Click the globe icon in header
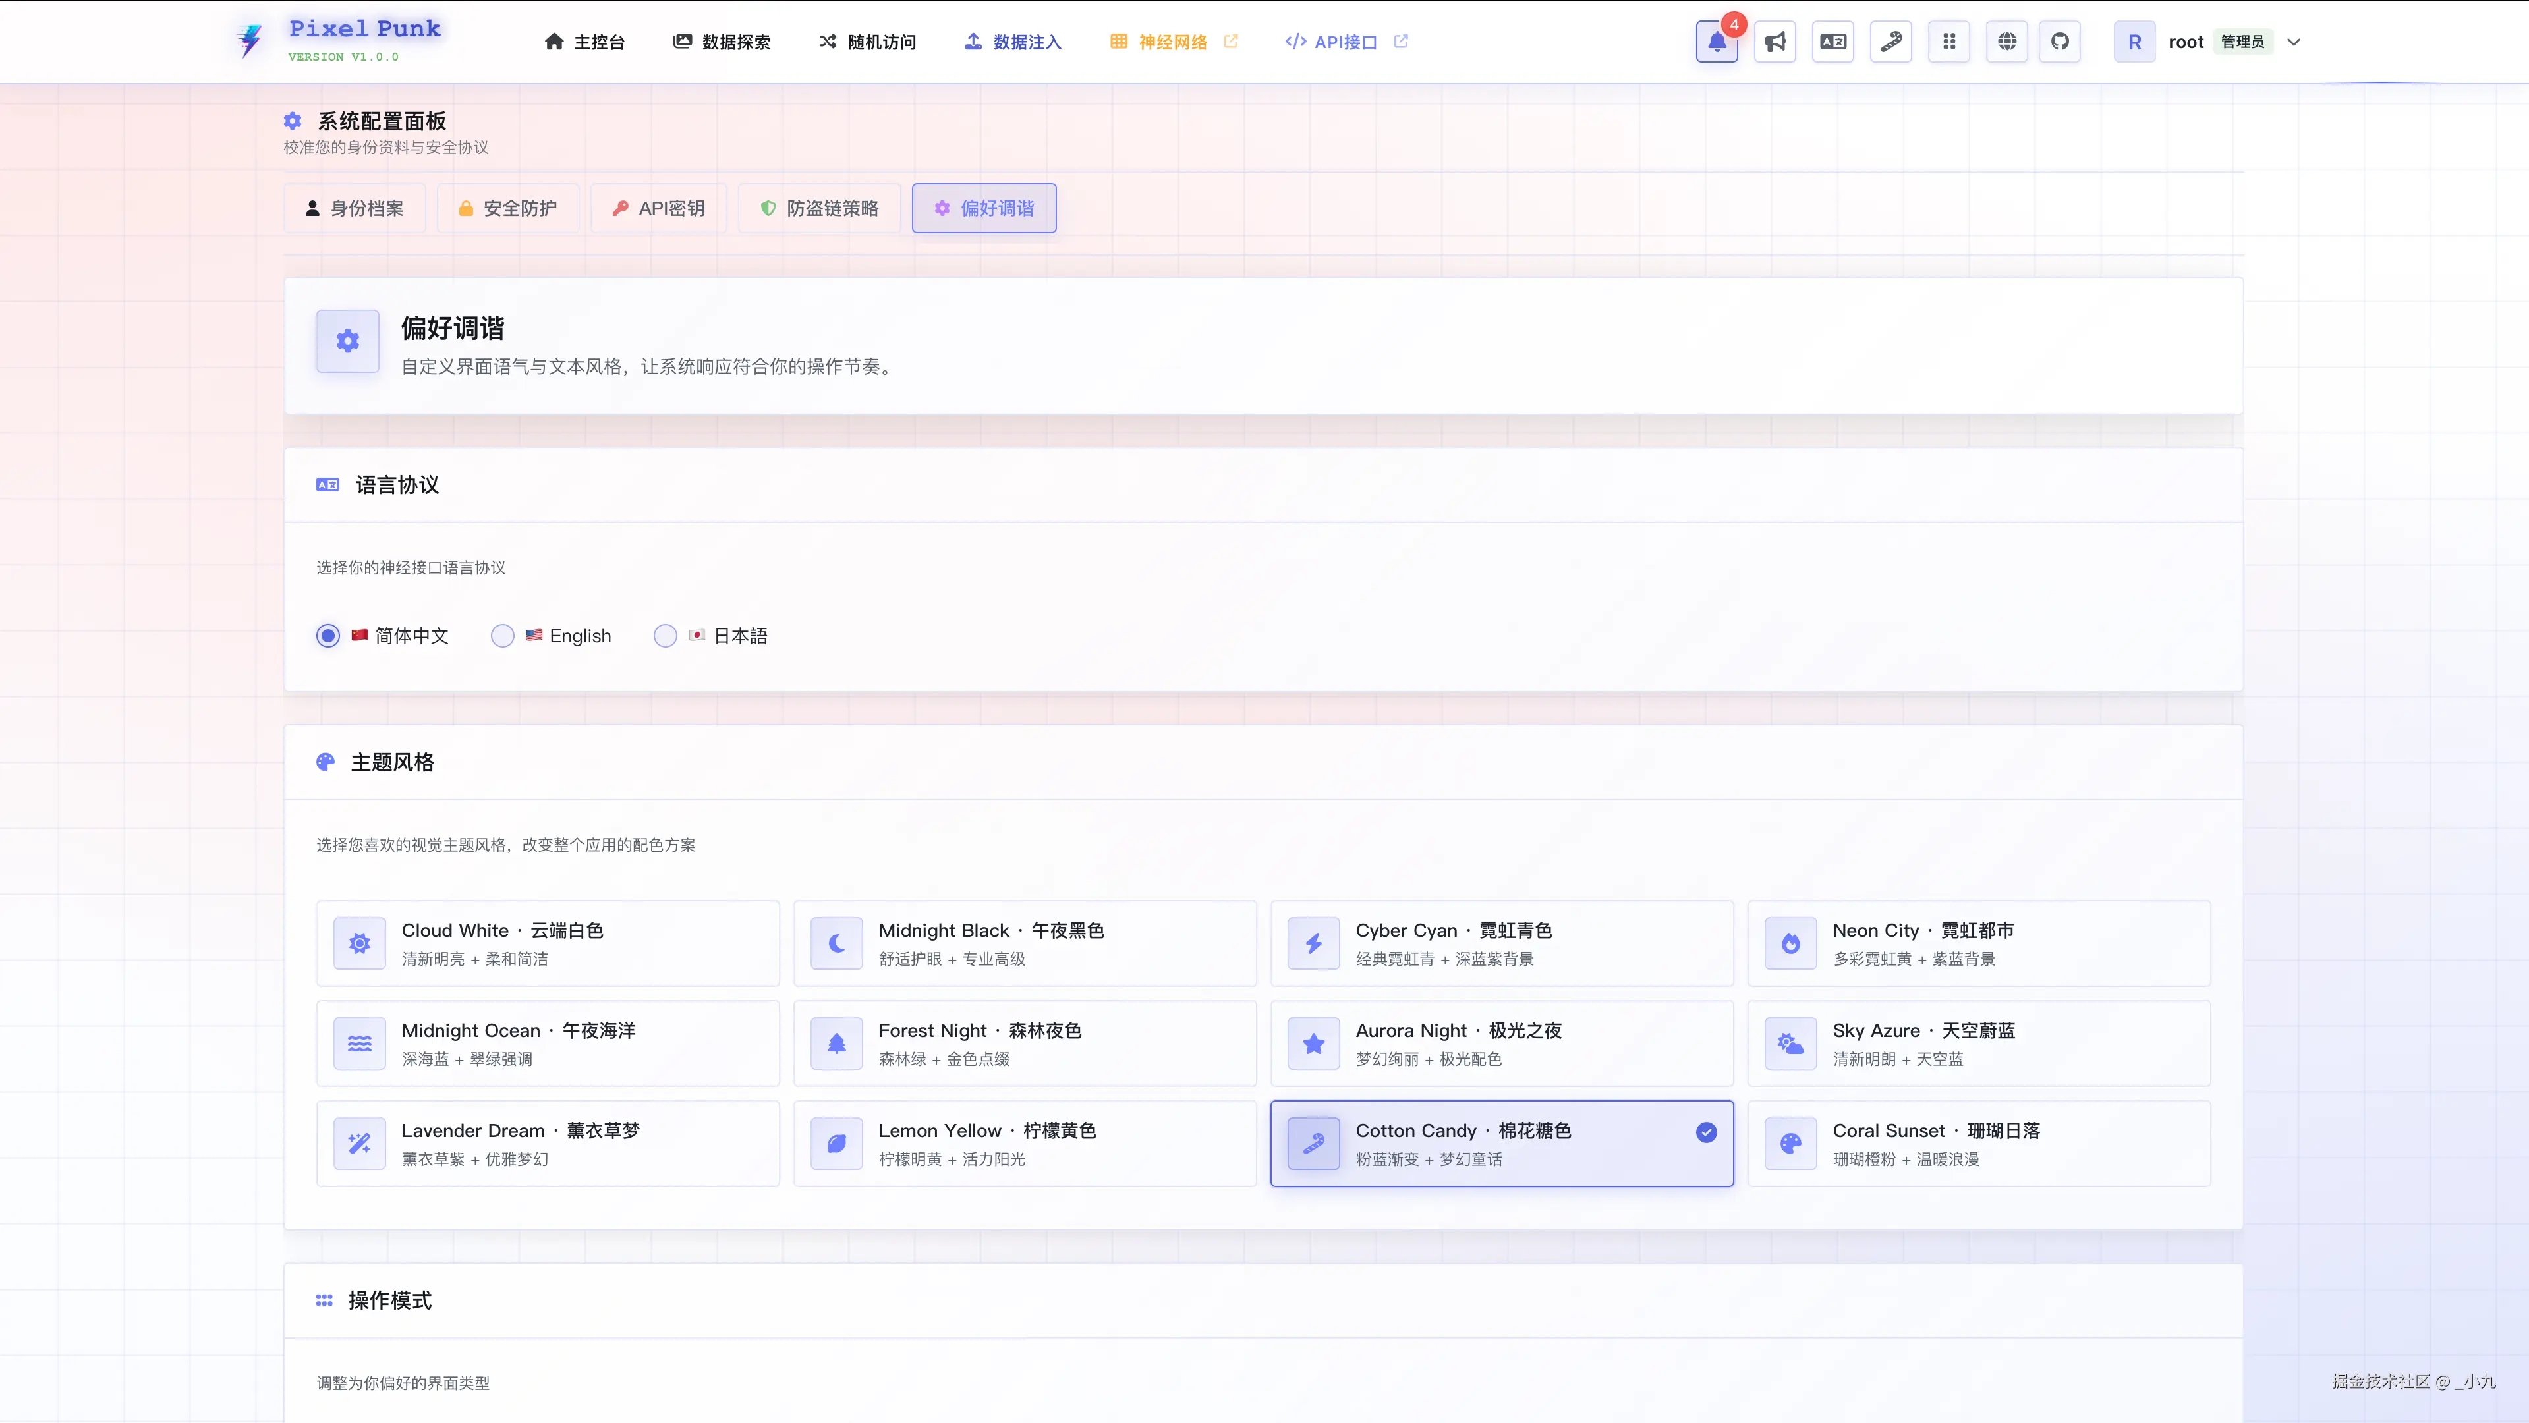This screenshot has height=1423, width=2529. coord(2006,42)
